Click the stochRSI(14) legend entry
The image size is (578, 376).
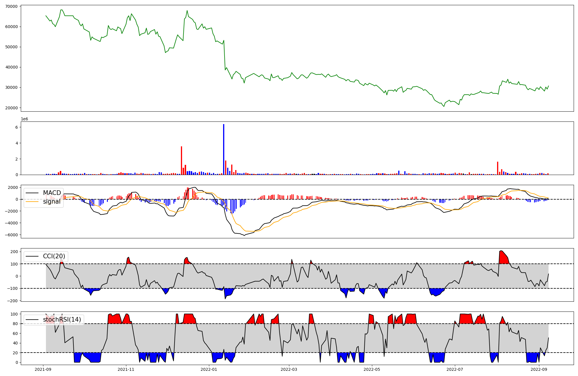pyautogui.click(x=62, y=320)
